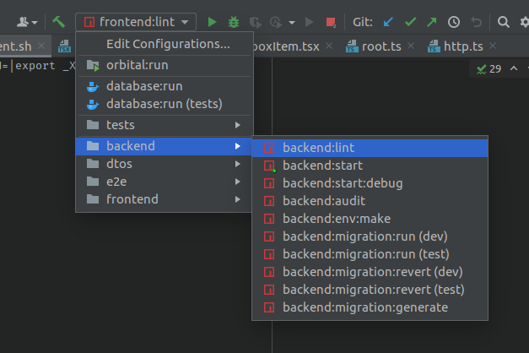The width and height of the screenshot is (529, 353).
Task: Click the inspection widget showing 29
Action: click(x=489, y=68)
